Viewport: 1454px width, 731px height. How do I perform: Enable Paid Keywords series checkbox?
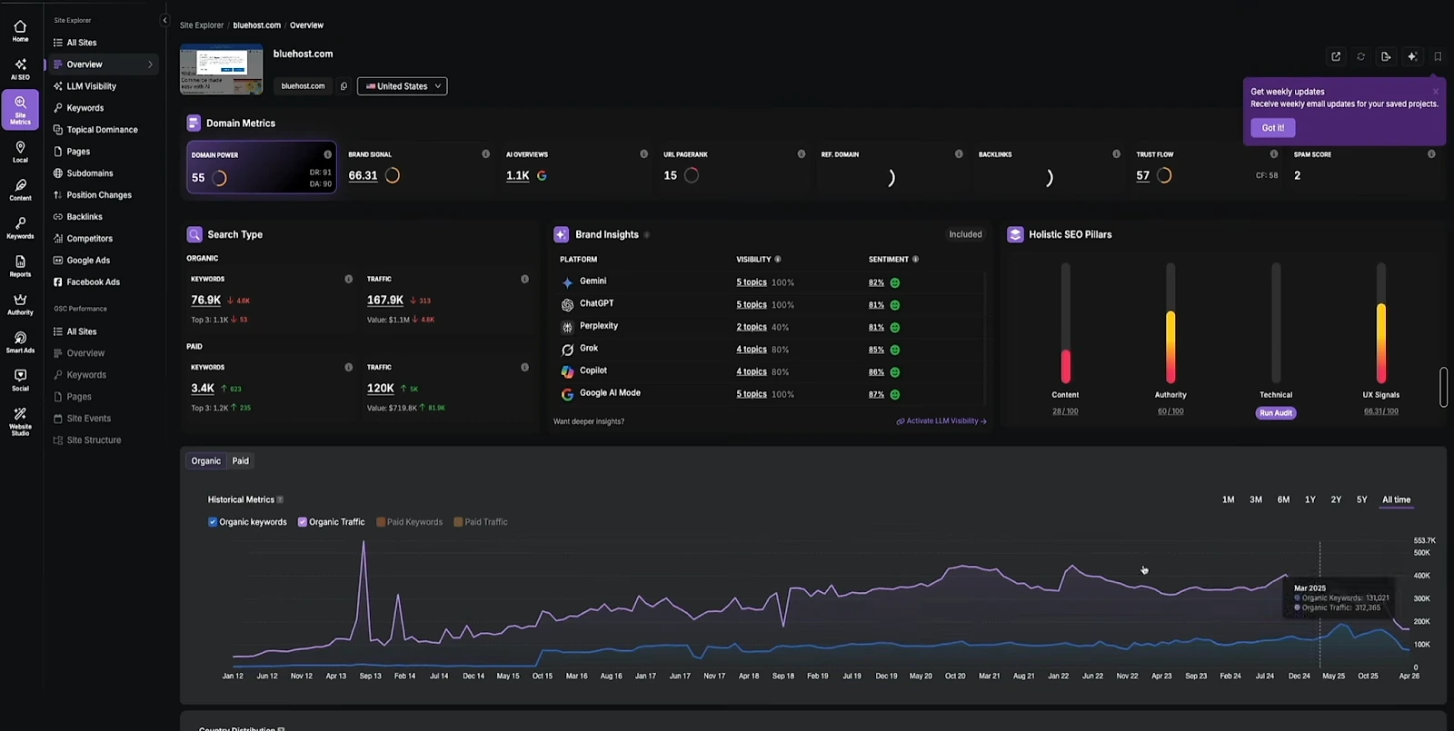381,522
